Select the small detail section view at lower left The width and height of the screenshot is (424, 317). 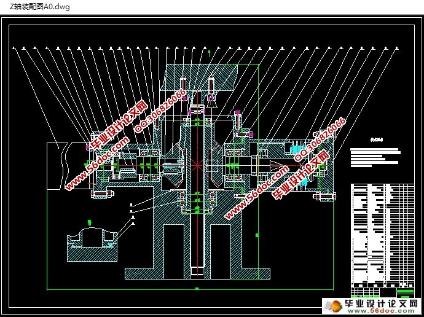[x=92, y=243]
